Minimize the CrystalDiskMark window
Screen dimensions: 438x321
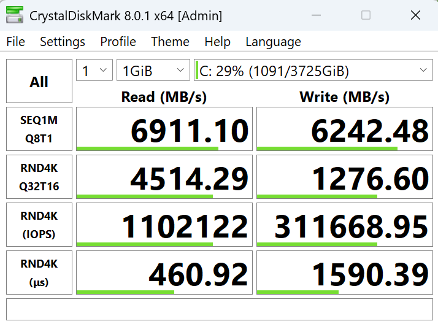coord(316,15)
